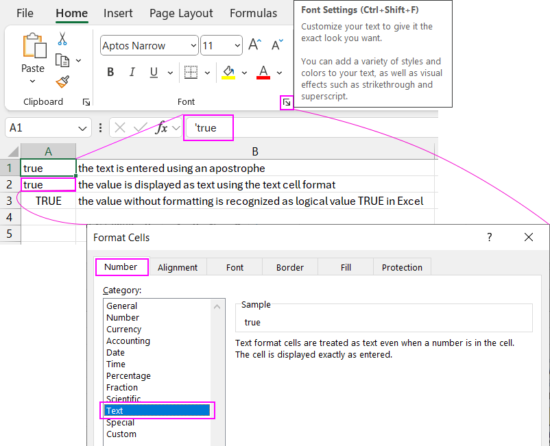Image resolution: width=550 pixels, height=446 pixels.
Task: Click the Cut scissors icon
Action: [62, 39]
